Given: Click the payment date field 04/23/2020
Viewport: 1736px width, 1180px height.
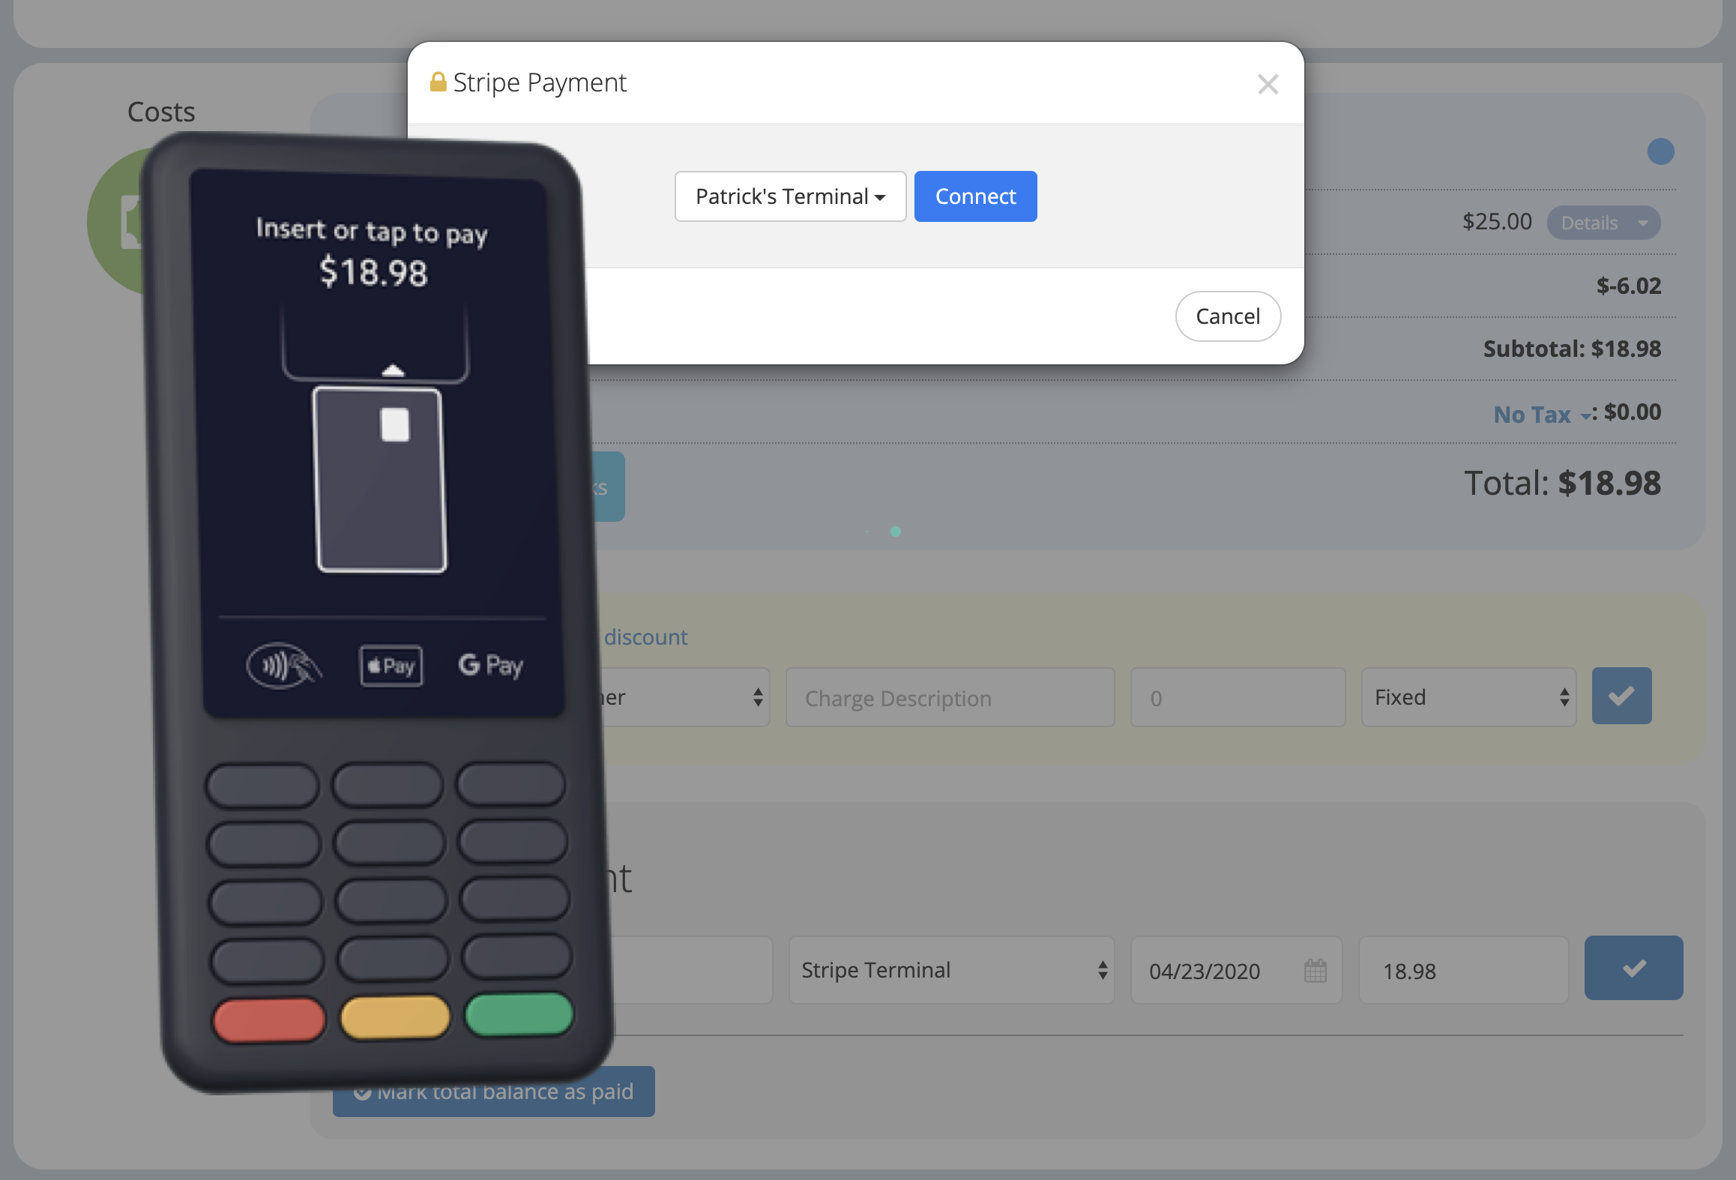Looking at the screenshot, I should [x=1236, y=970].
